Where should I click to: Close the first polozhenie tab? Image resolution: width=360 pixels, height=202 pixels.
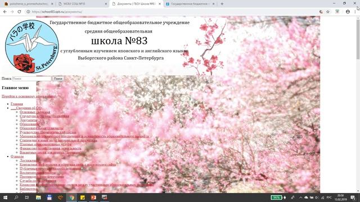coord(52,4)
